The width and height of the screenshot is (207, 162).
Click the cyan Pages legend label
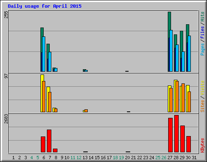[202, 49]
